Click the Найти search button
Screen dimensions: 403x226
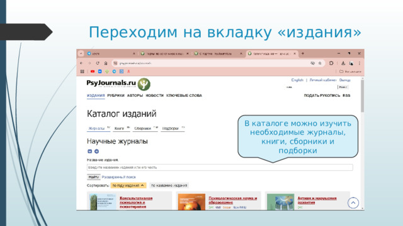point(94,177)
